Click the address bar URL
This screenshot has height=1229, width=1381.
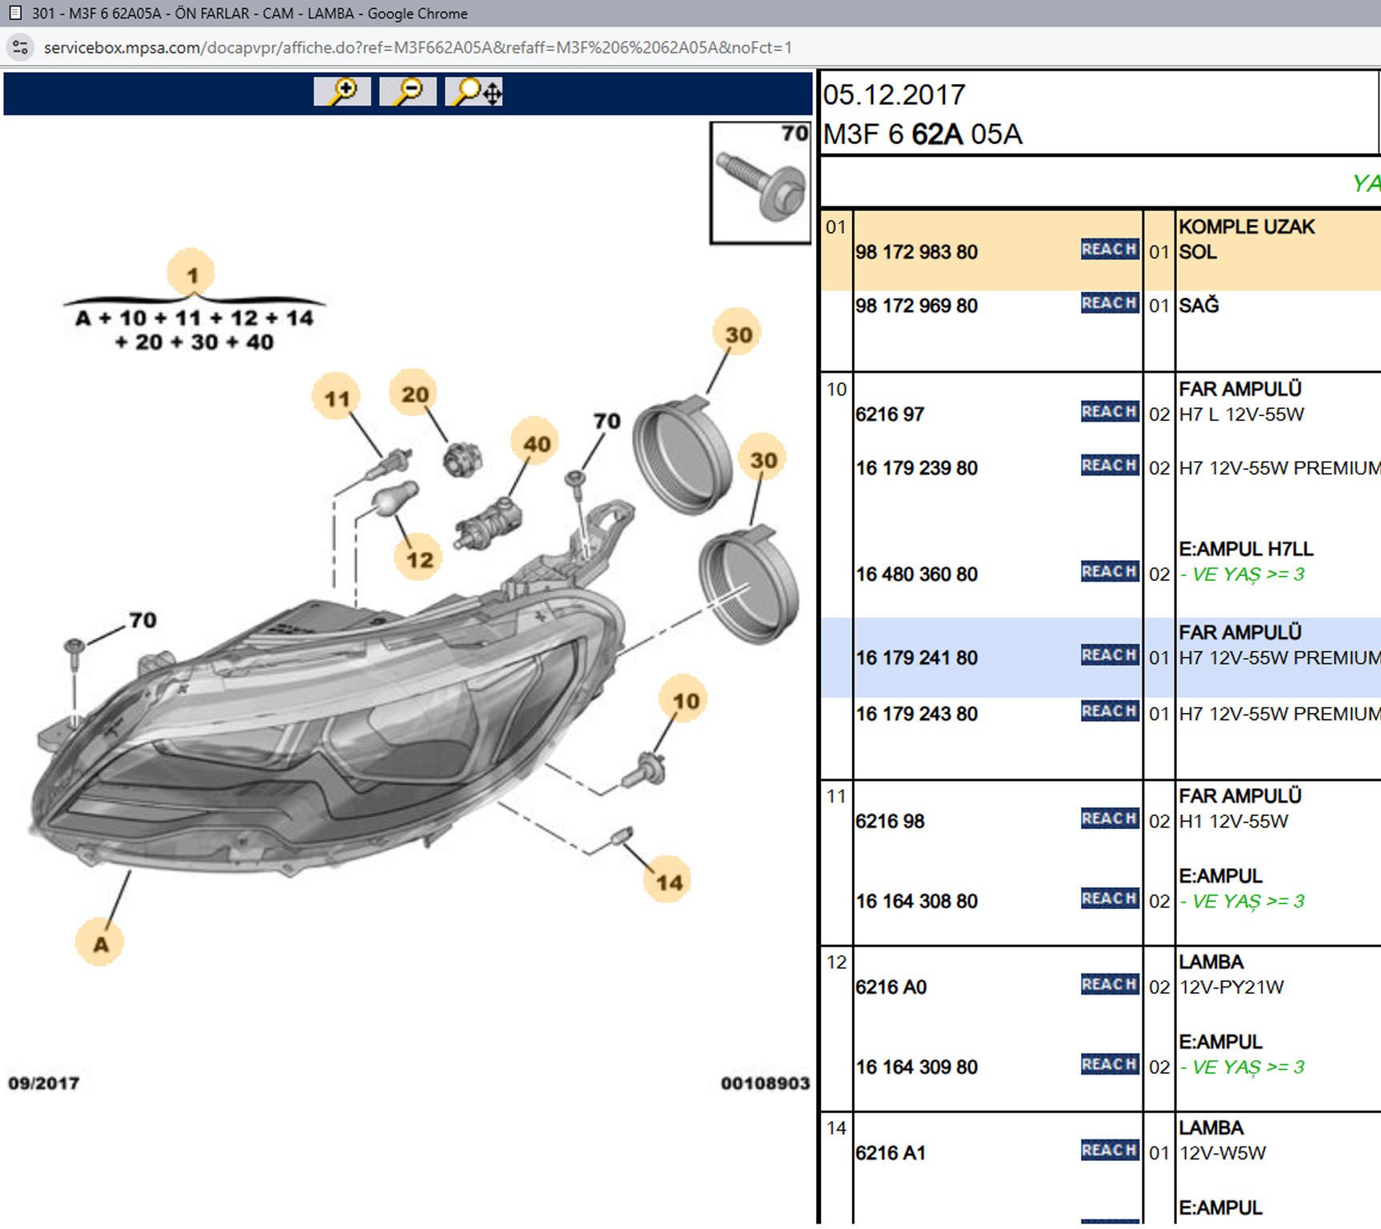[418, 47]
